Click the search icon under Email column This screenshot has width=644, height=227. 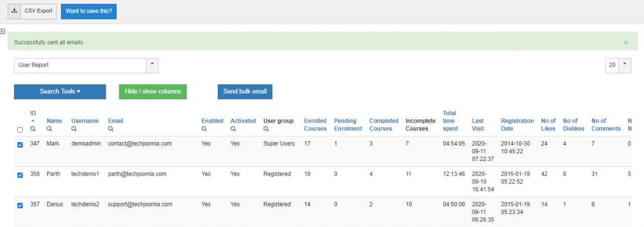point(111,129)
